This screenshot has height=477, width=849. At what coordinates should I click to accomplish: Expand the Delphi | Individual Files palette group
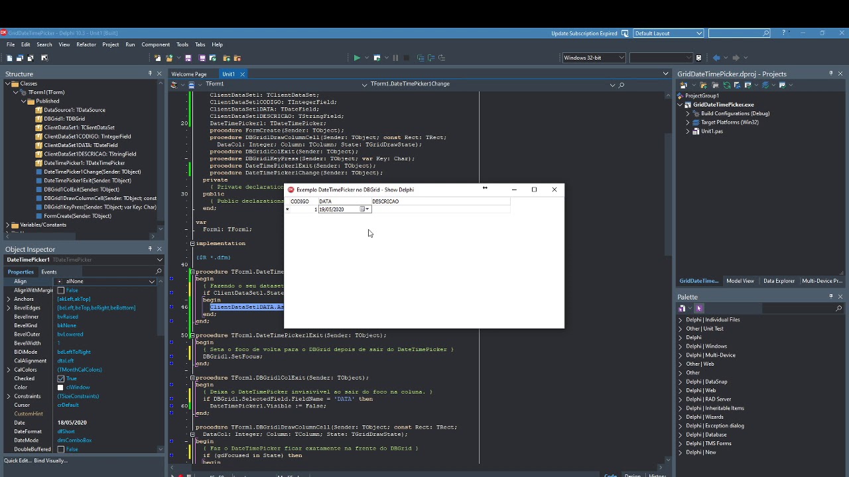(680, 320)
